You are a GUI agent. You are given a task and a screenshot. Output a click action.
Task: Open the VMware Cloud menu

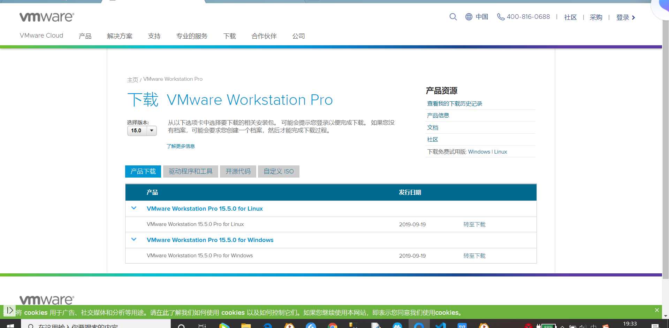pos(41,36)
